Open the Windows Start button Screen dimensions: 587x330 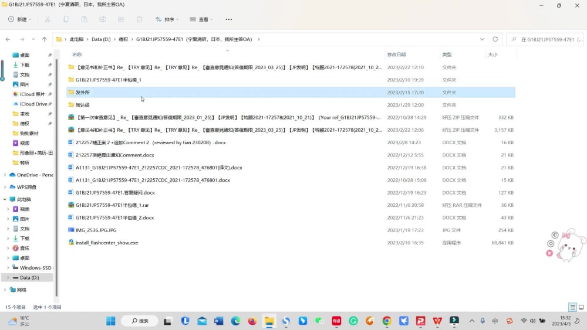[x=111, y=321]
